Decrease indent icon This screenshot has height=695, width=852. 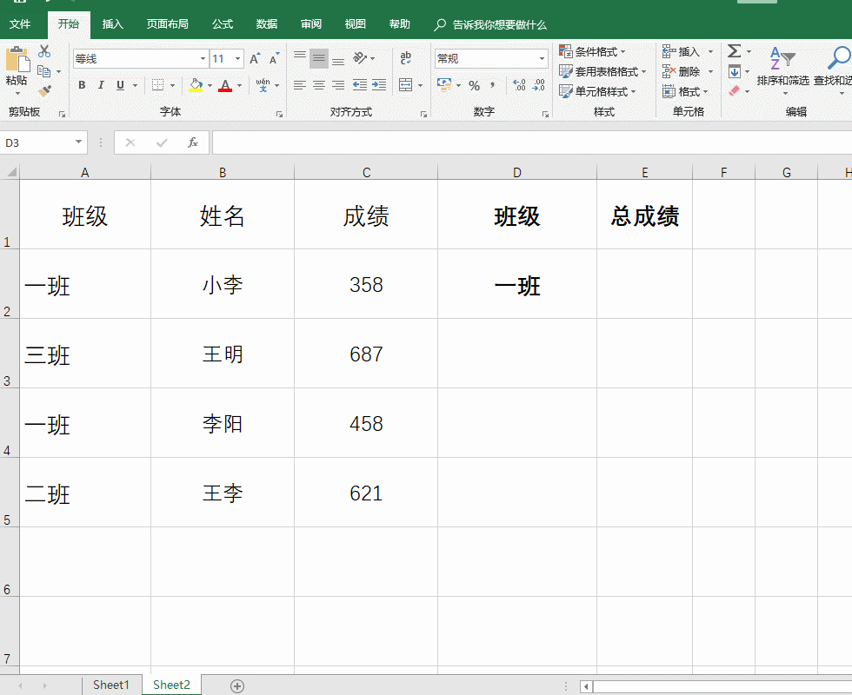coord(360,85)
